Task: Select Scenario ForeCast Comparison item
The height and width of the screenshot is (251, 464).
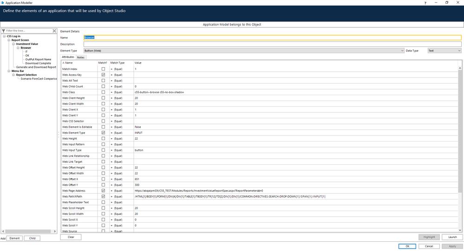Action: [x=39, y=79]
